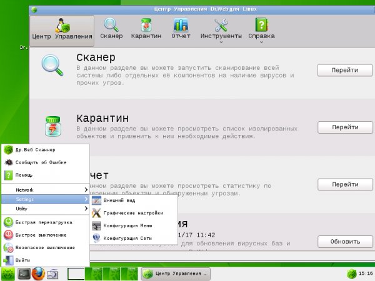Screen dimensions: 375x281
Task: Click the Сканер section heading
Action: tap(96, 57)
